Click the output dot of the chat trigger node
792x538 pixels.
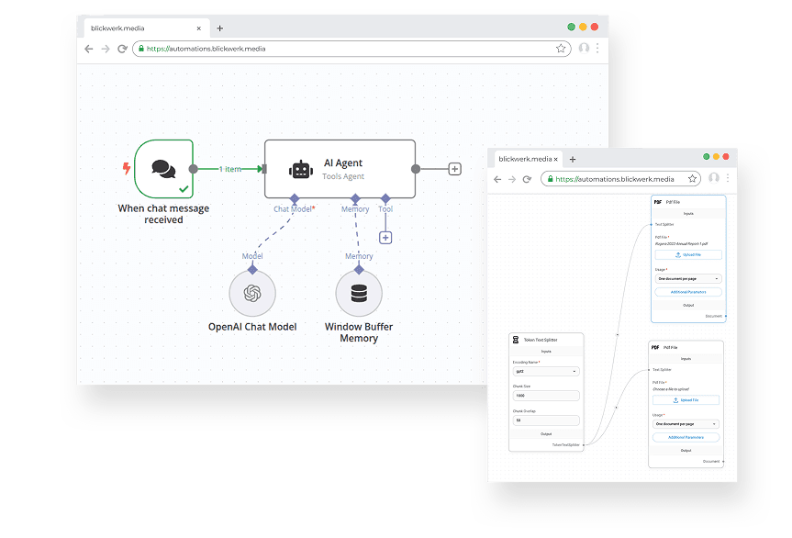193,169
